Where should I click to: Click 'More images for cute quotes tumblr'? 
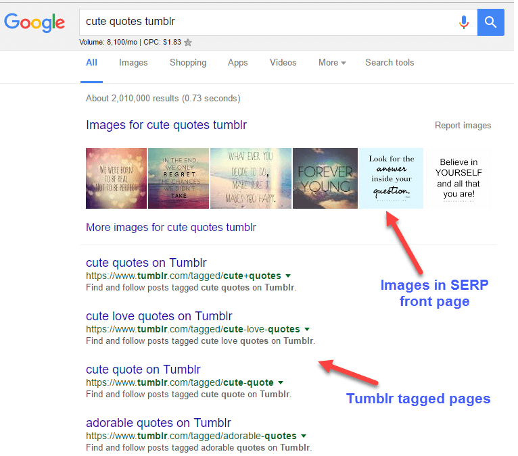(171, 228)
